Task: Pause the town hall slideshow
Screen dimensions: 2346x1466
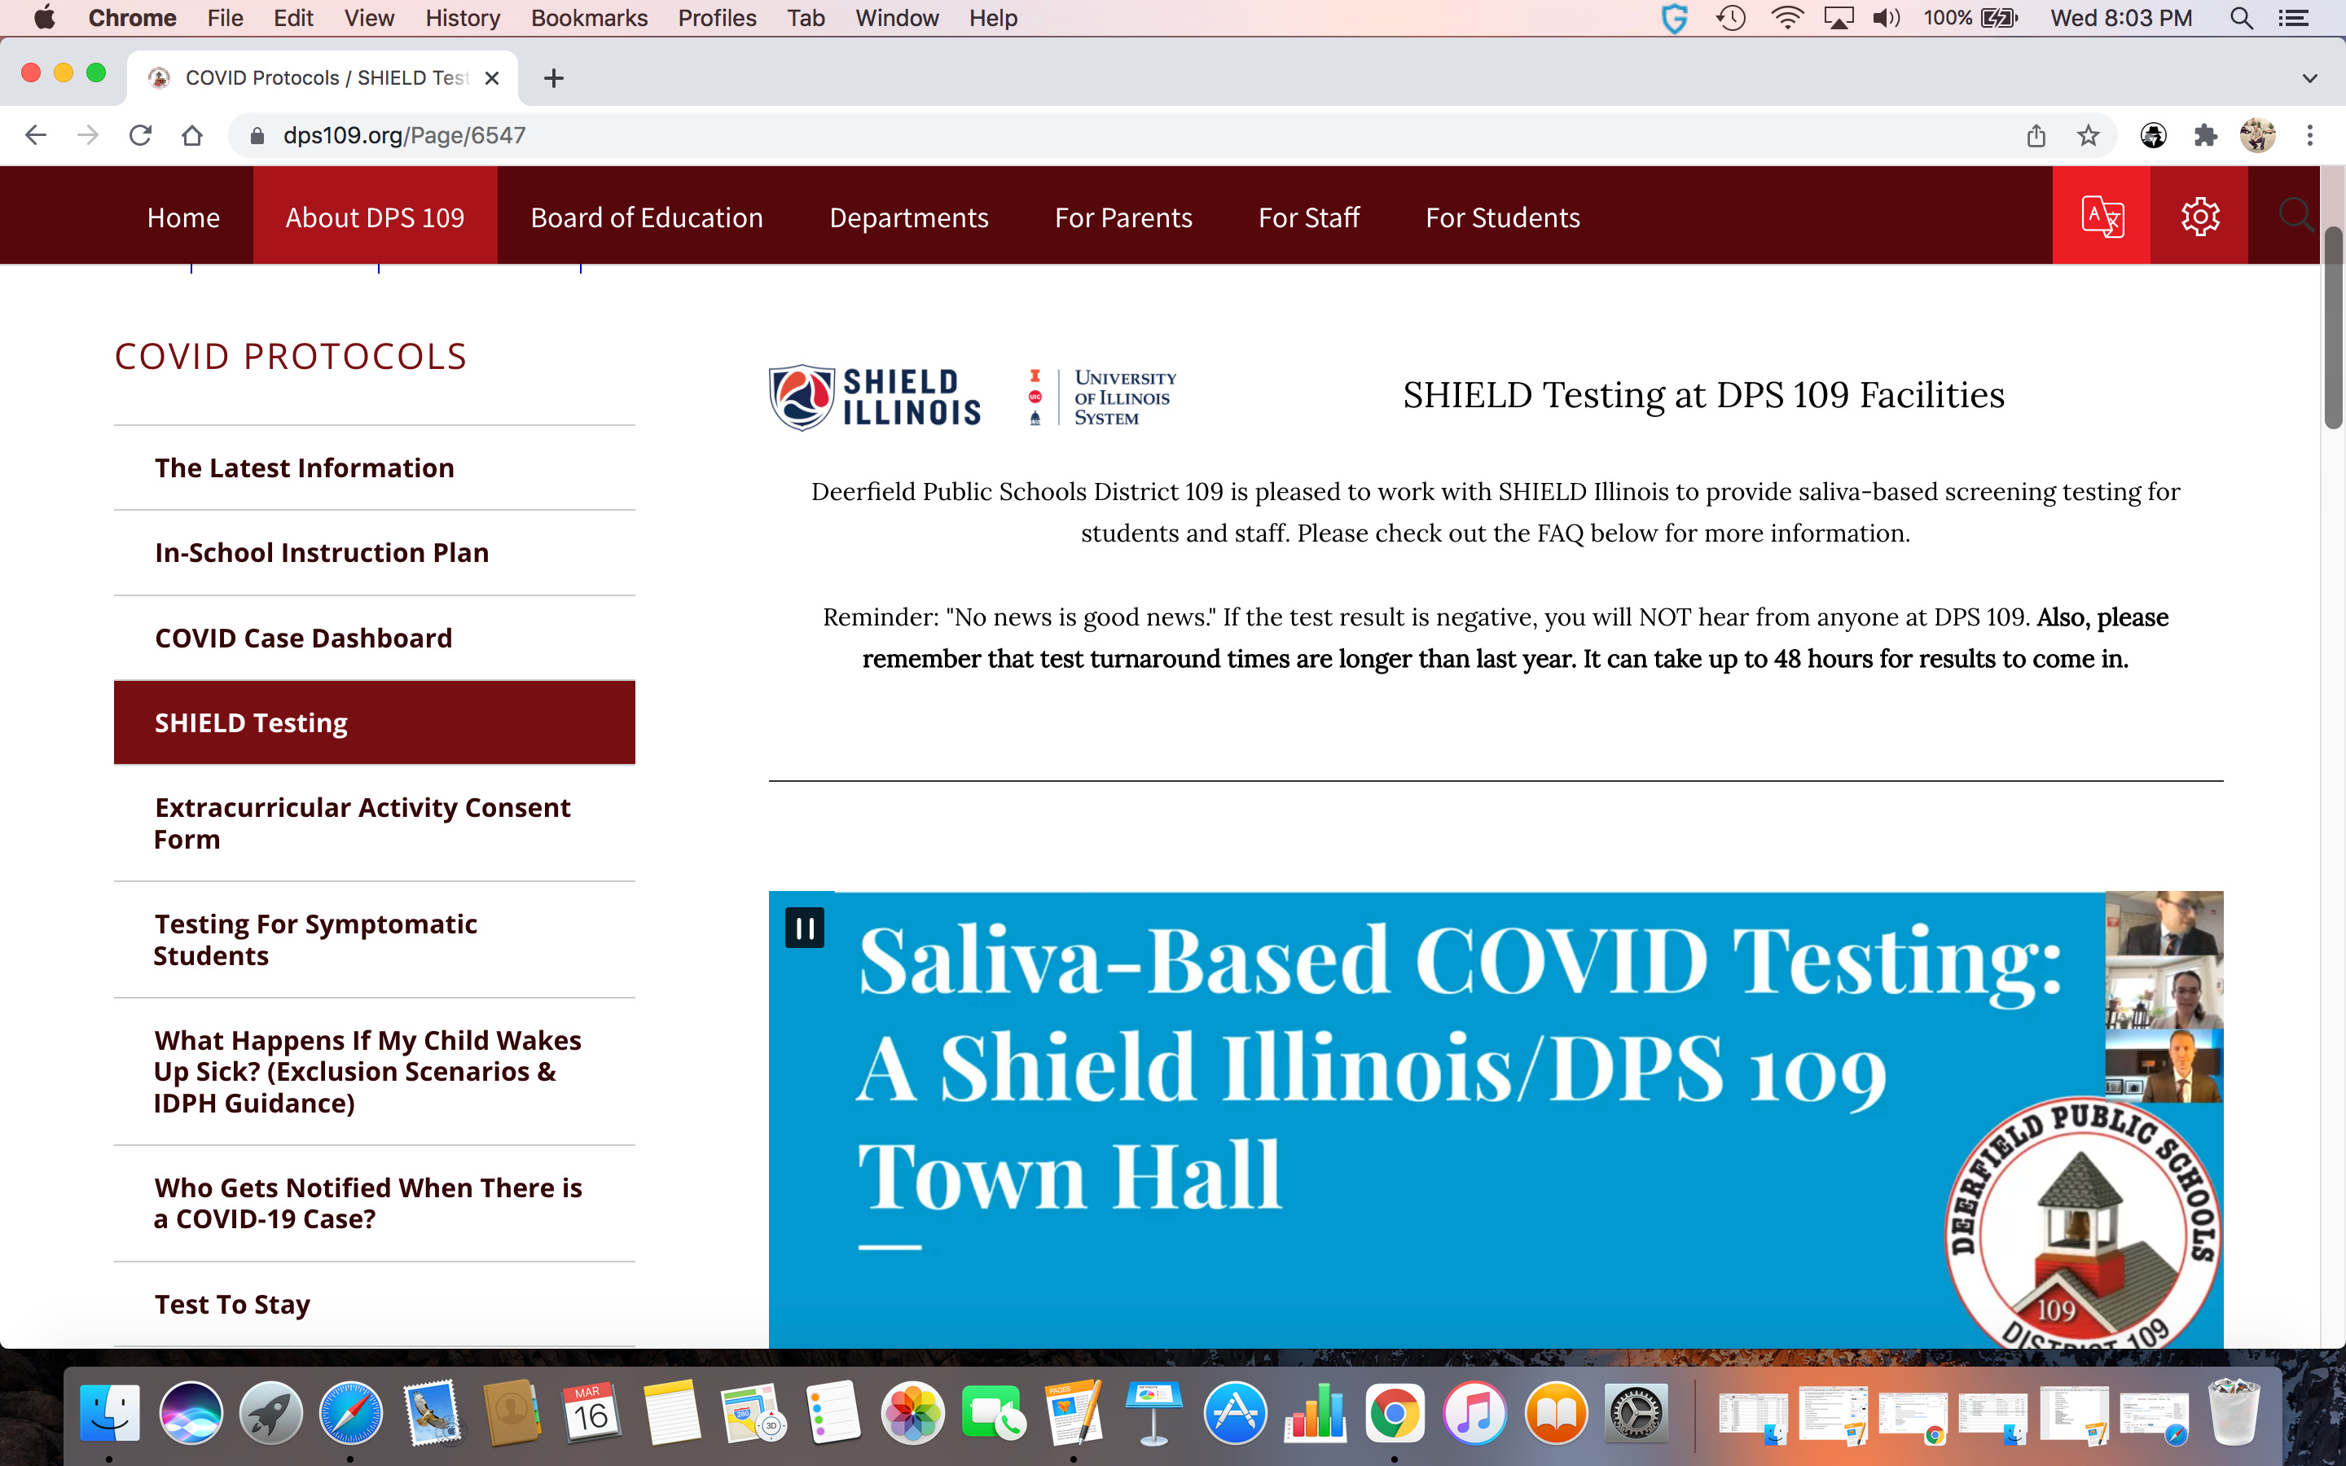Action: pos(805,928)
